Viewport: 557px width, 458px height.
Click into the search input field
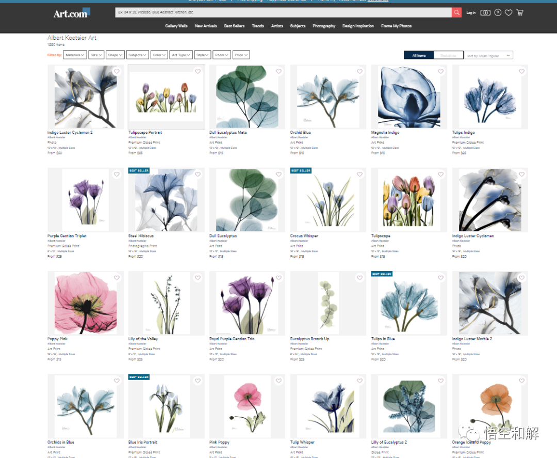284,12
